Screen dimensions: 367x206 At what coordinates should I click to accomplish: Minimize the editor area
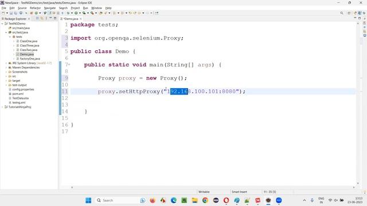click(x=355, y=18)
